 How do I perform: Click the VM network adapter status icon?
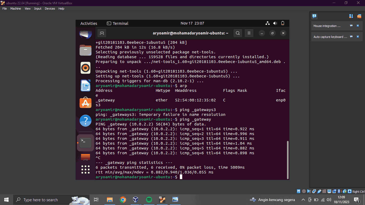click(x=314, y=191)
